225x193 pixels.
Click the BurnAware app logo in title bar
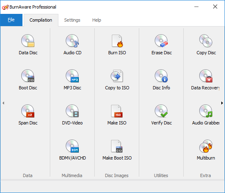5,7
